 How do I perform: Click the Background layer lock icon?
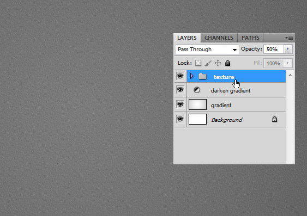point(274,119)
